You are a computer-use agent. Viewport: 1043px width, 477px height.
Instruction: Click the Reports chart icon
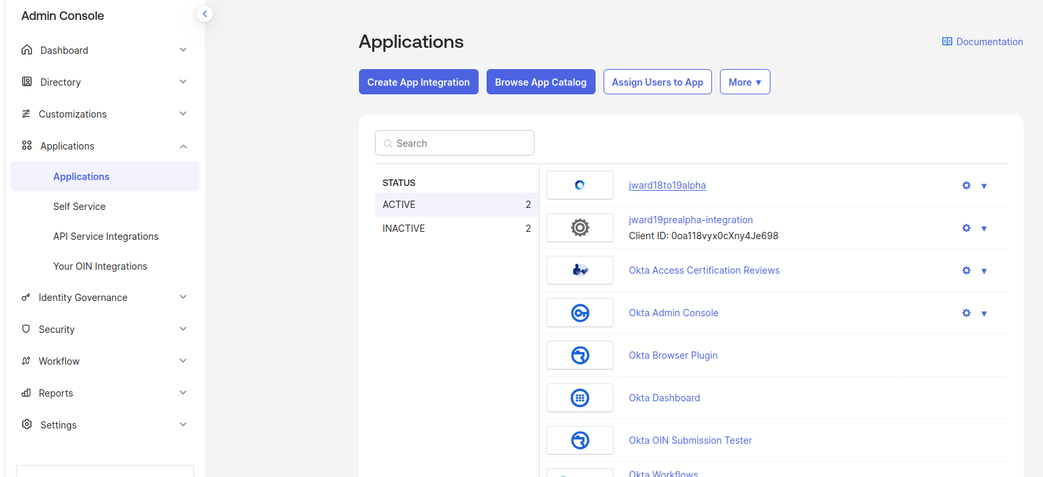click(26, 393)
